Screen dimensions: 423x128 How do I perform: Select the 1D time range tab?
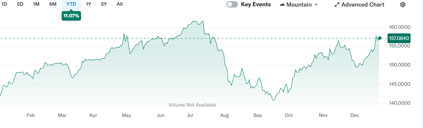4,4
